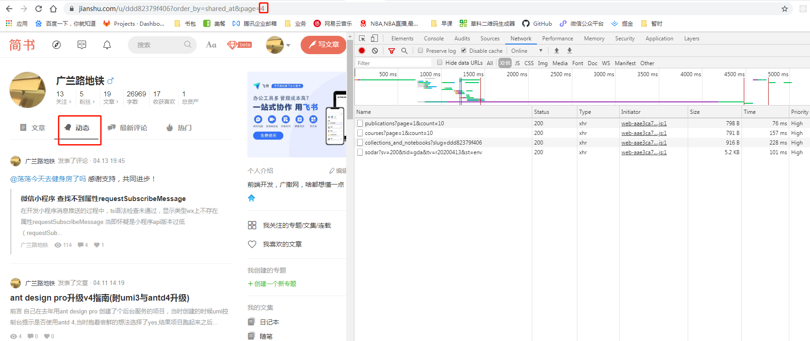Clear the network log
Screen dimensions: 810x341
pyautogui.click(x=375, y=50)
